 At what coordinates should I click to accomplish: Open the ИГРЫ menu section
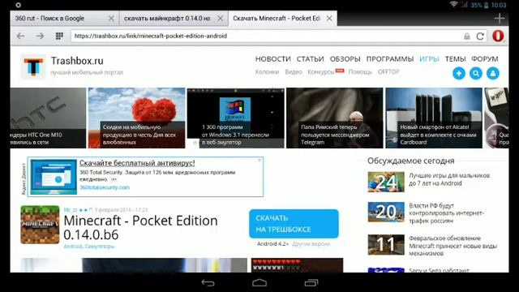click(429, 59)
